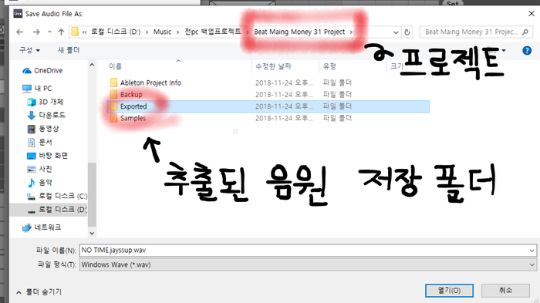
Task: Click navigation pane scroll up arrow
Action: tap(92, 65)
